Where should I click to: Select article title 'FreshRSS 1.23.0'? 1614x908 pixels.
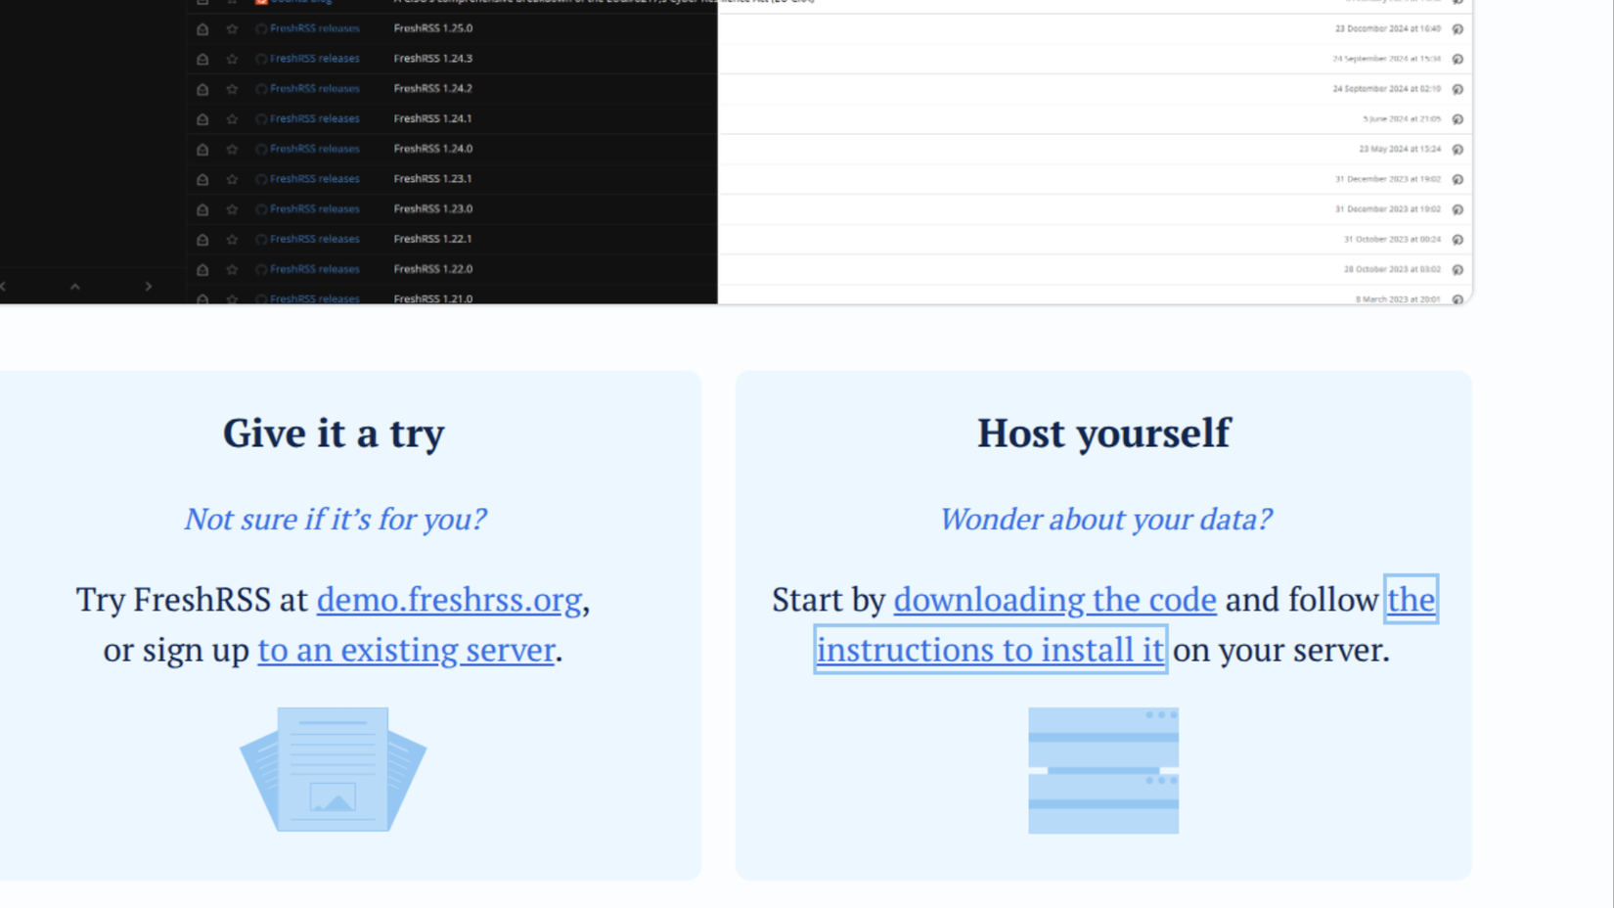tap(432, 209)
